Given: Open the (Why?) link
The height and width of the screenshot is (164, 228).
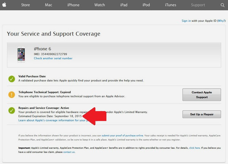Looking at the screenshot, I should point(221,21).
